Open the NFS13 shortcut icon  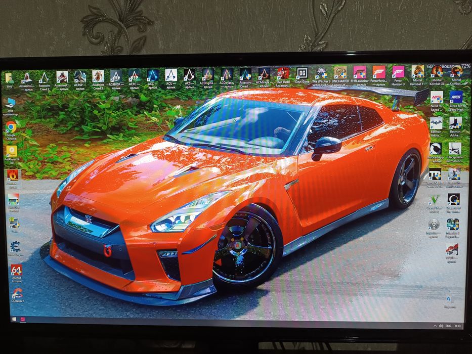click(452, 253)
